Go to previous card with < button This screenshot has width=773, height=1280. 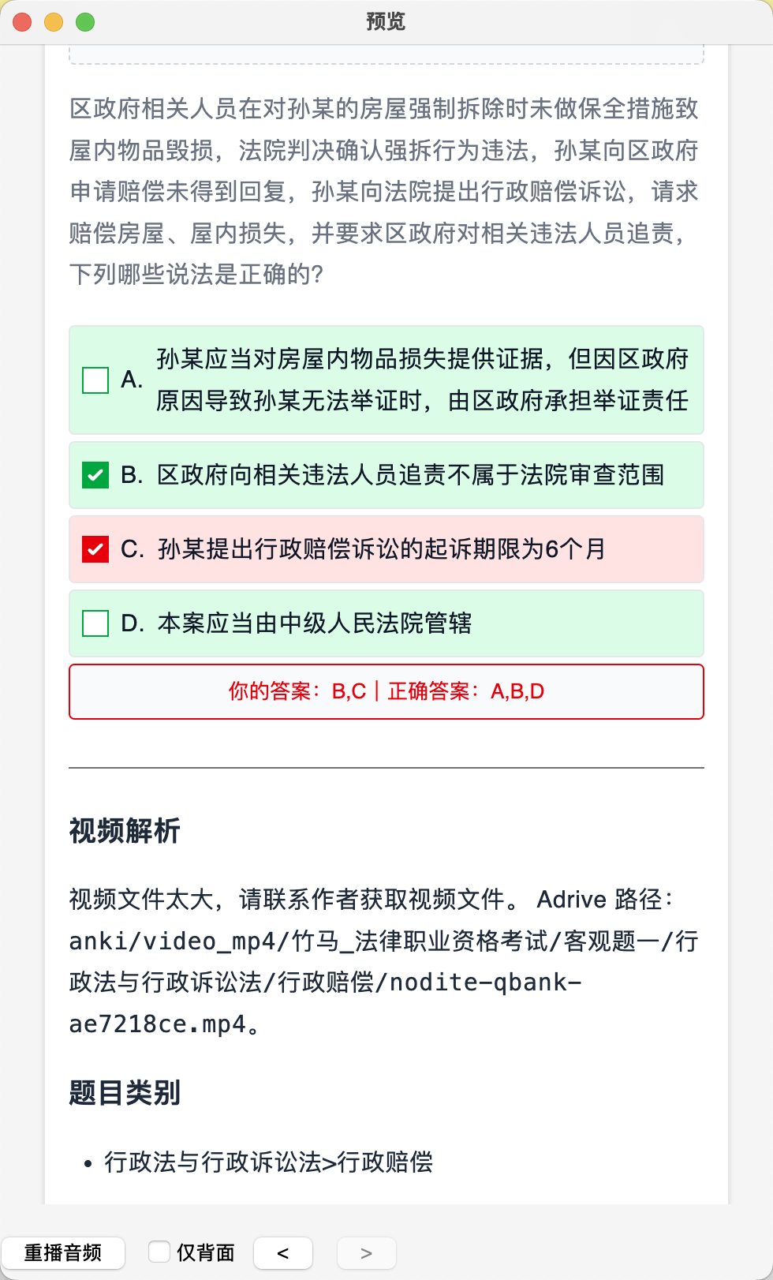coord(283,1253)
